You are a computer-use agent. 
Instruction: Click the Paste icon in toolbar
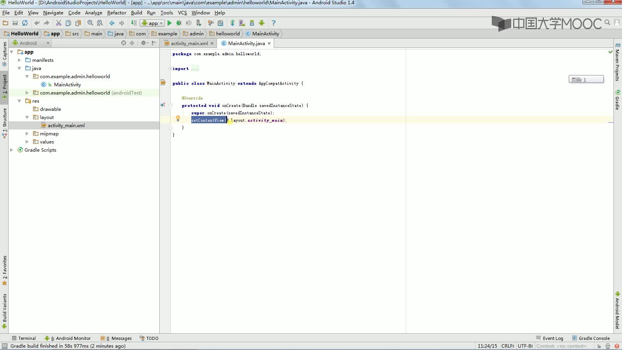[78, 23]
